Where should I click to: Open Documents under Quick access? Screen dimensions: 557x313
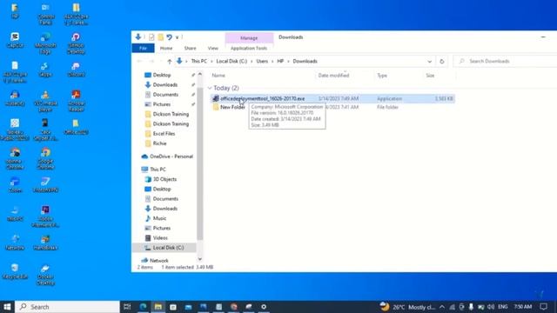coord(165,95)
